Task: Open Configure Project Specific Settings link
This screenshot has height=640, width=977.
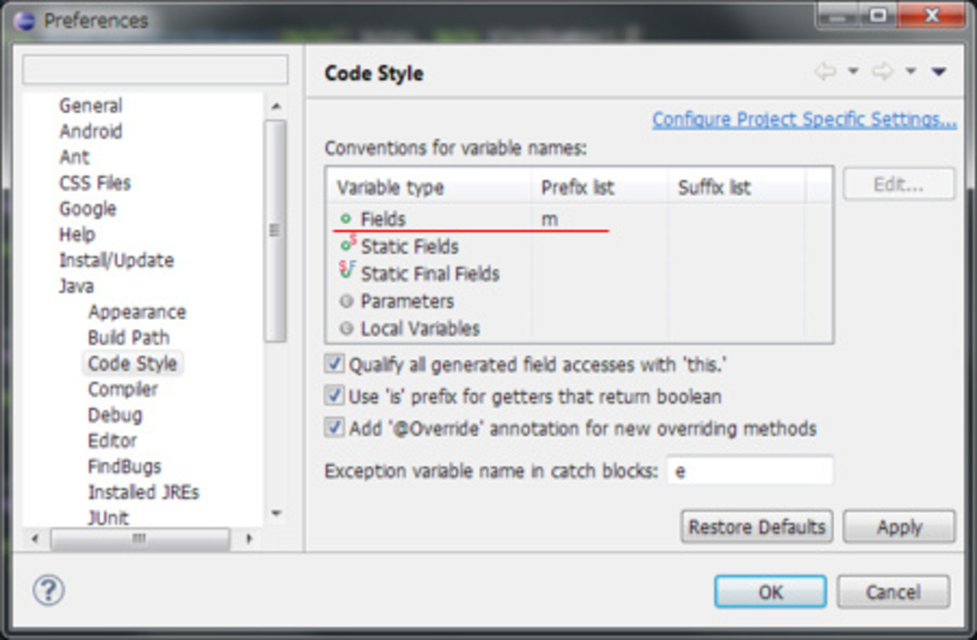Action: (804, 119)
